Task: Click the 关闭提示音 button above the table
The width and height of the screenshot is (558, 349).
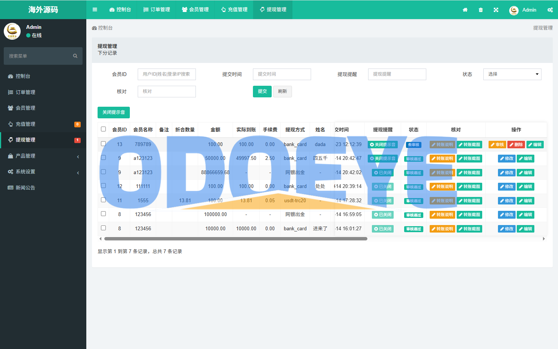Action: 113,112
